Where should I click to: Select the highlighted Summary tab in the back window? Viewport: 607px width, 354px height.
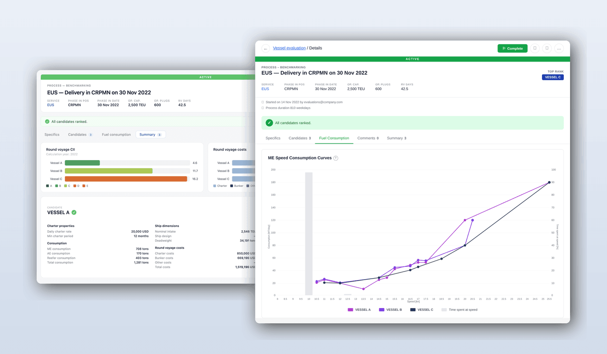[150, 135]
